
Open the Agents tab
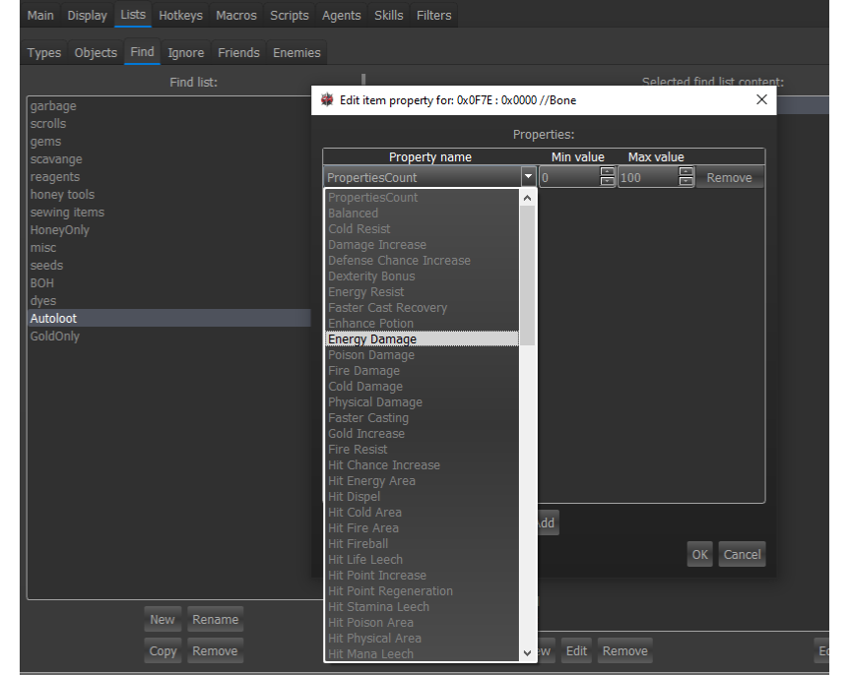[x=341, y=15]
